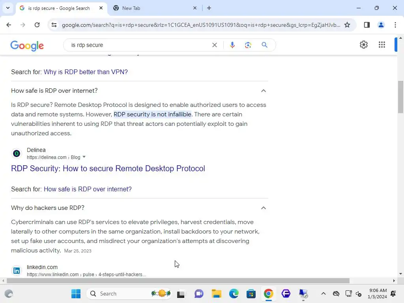
Task: Click the cloud sync tray icon
Action: tap(336, 294)
